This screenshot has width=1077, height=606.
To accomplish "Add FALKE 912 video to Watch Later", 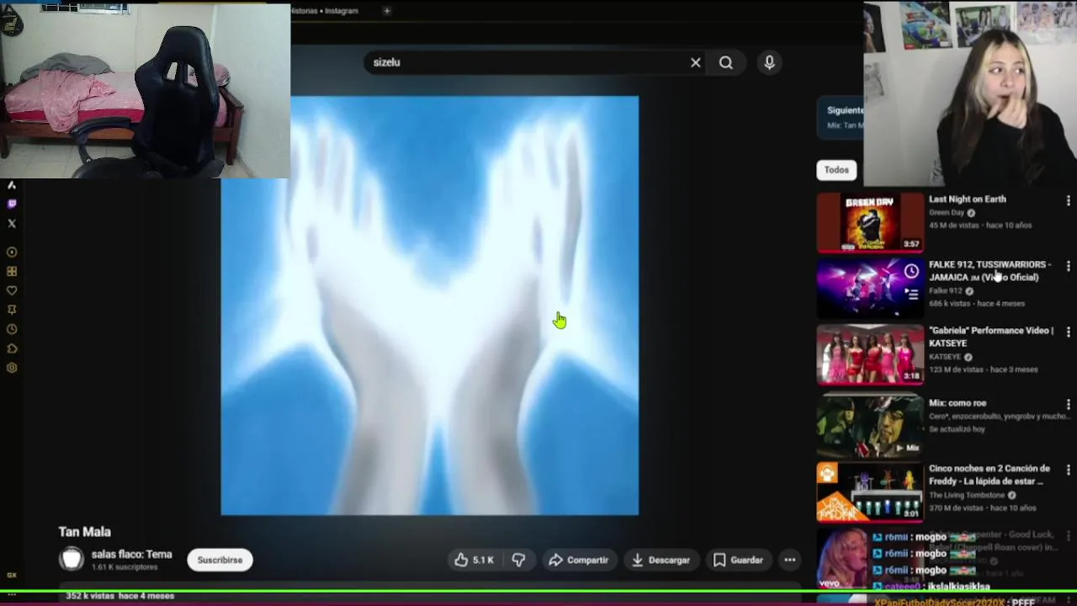I will click(911, 271).
